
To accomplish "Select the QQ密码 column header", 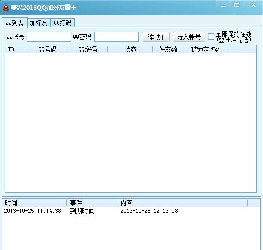I will click(x=87, y=49).
